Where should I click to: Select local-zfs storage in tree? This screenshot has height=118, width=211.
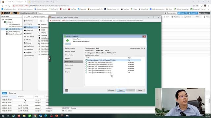coord(14,34)
